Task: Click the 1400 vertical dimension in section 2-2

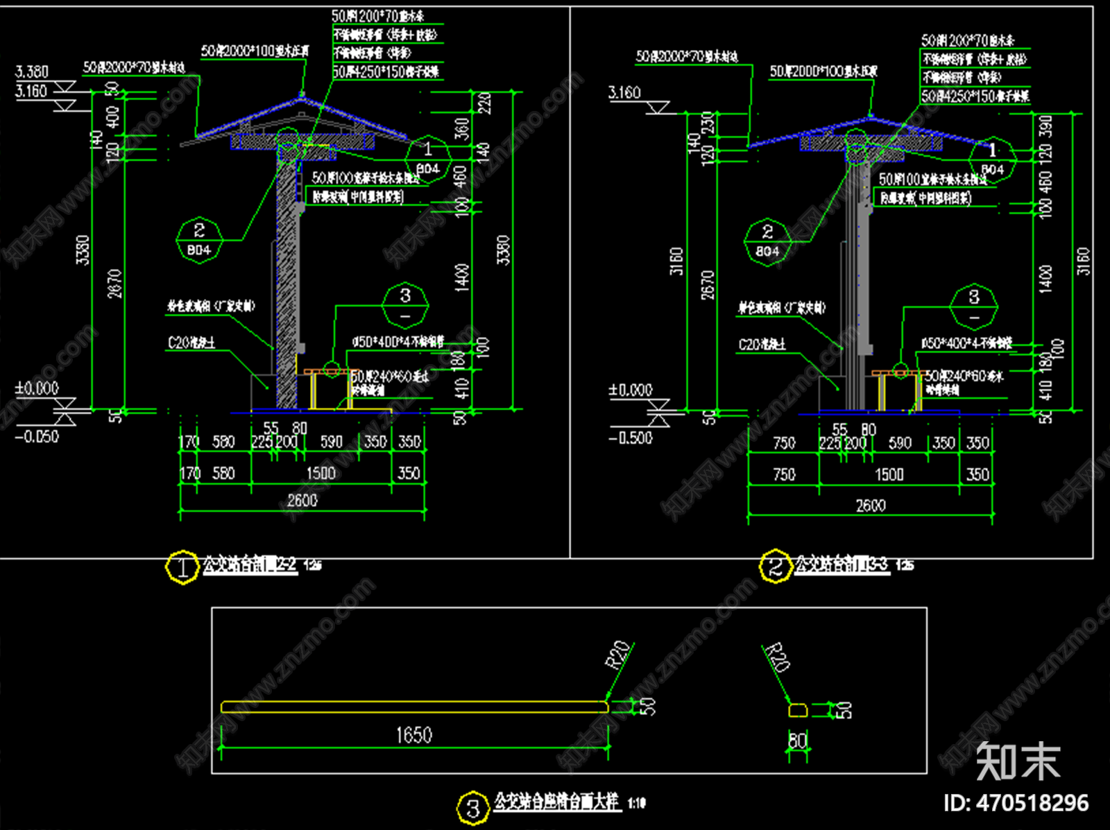Action: [461, 277]
